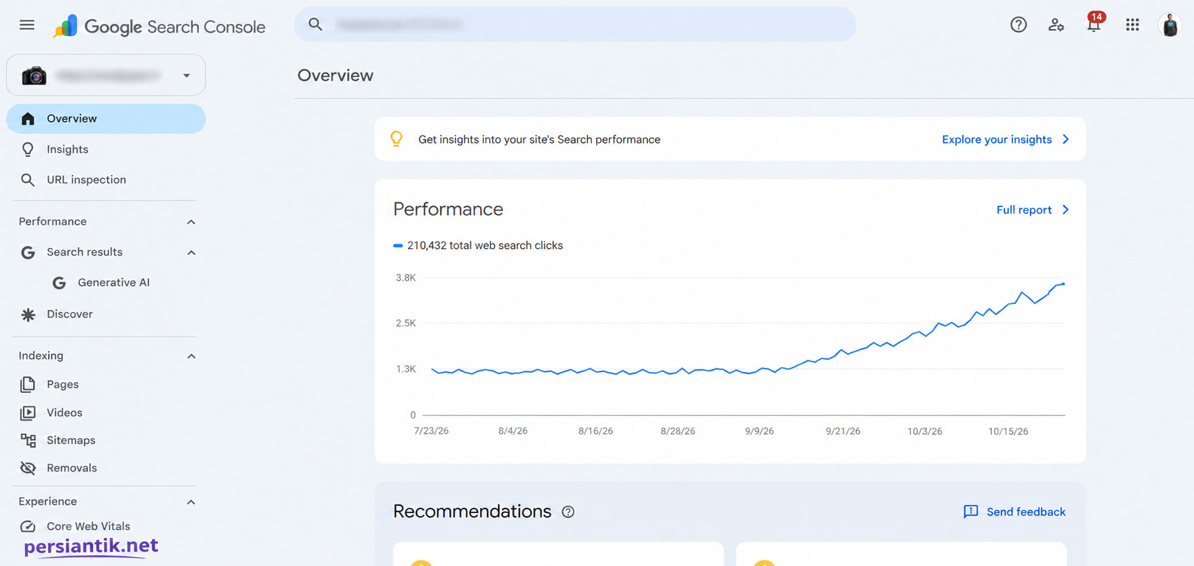This screenshot has width=1194, height=566.
Task: Collapse the Search results submenu
Action: (191, 252)
